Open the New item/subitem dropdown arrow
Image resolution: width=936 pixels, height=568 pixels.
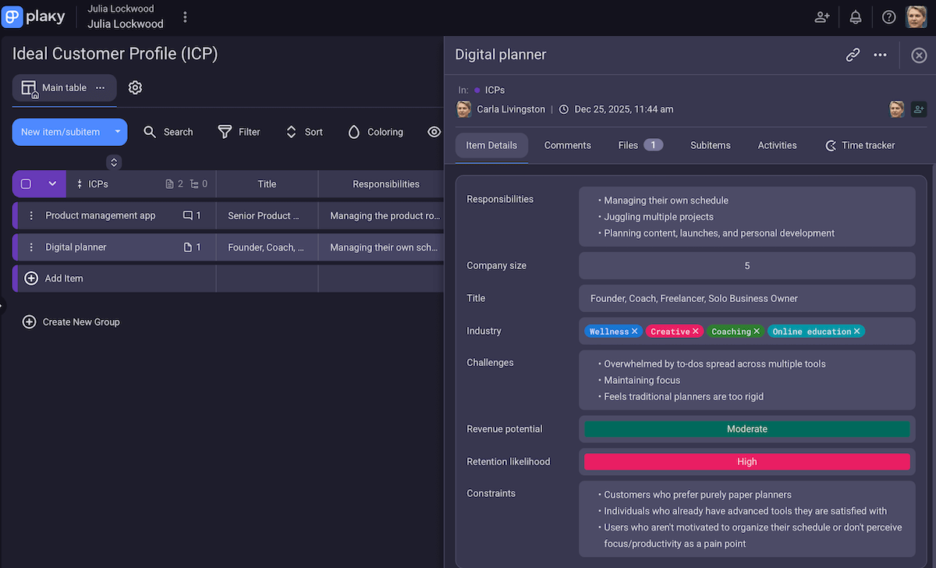click(116, 132)
